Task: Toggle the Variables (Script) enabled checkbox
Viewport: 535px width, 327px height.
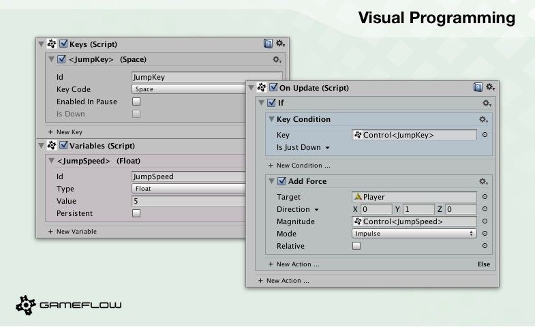Action: pos(63,145)
